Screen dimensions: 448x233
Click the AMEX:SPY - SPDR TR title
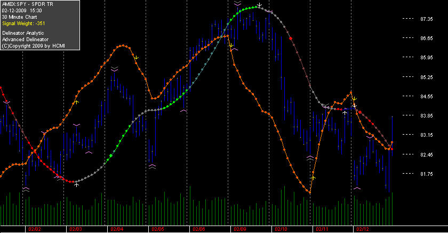27,4
